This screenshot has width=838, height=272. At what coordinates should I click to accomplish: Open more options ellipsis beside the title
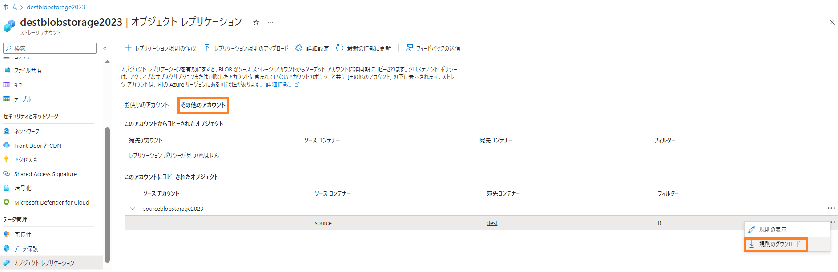click(x=270, y=22)
